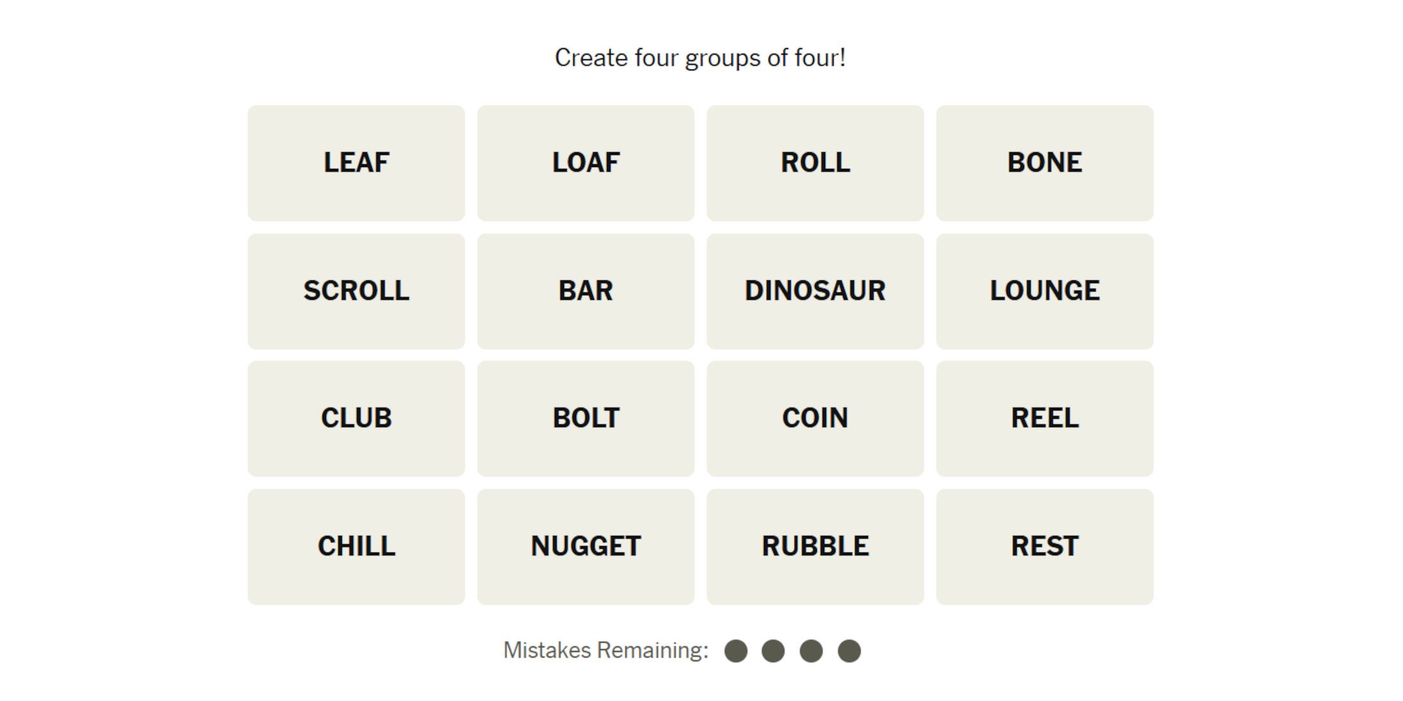Tap the BAR word tile

tap(585, 291)
